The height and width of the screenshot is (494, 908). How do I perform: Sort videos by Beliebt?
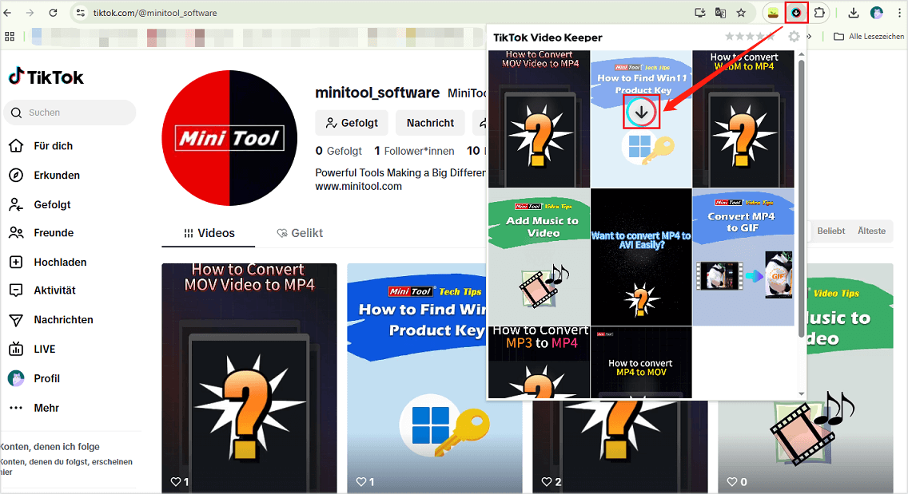coord(831,231)
